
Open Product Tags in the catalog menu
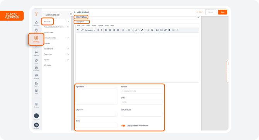pos(48,32)
